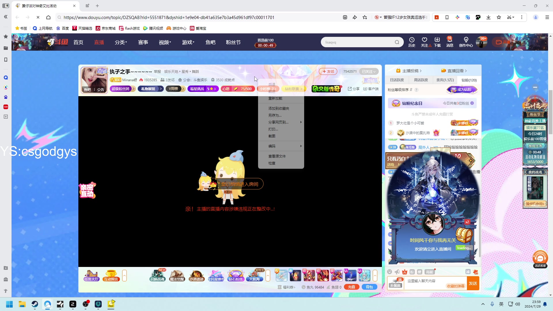
Task: Open the 沙漠遗迹 activity icon
Action: (196, 276)
